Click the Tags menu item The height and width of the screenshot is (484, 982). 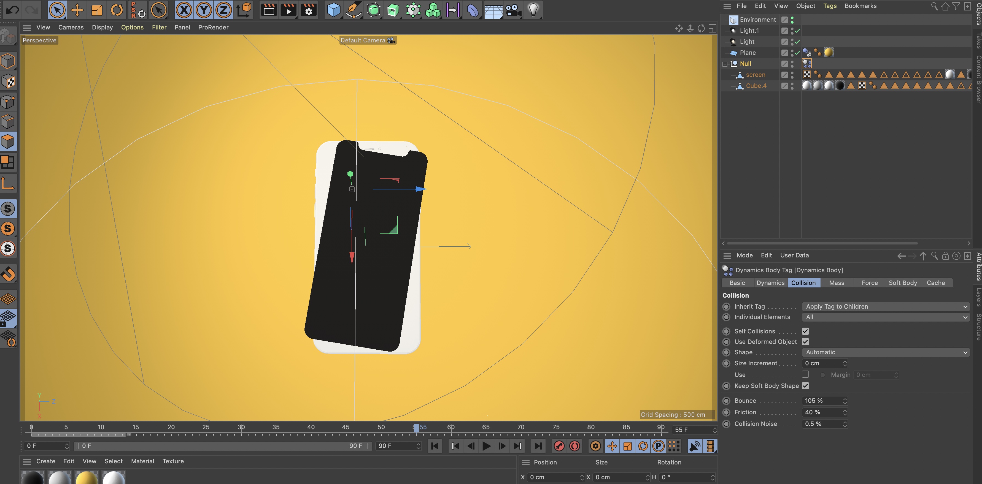[830, 6]
